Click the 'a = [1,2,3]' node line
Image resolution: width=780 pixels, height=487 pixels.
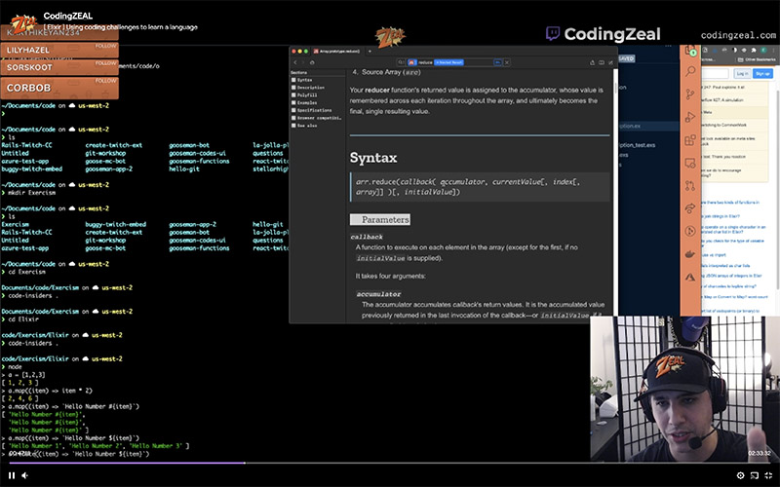[26, 375]
